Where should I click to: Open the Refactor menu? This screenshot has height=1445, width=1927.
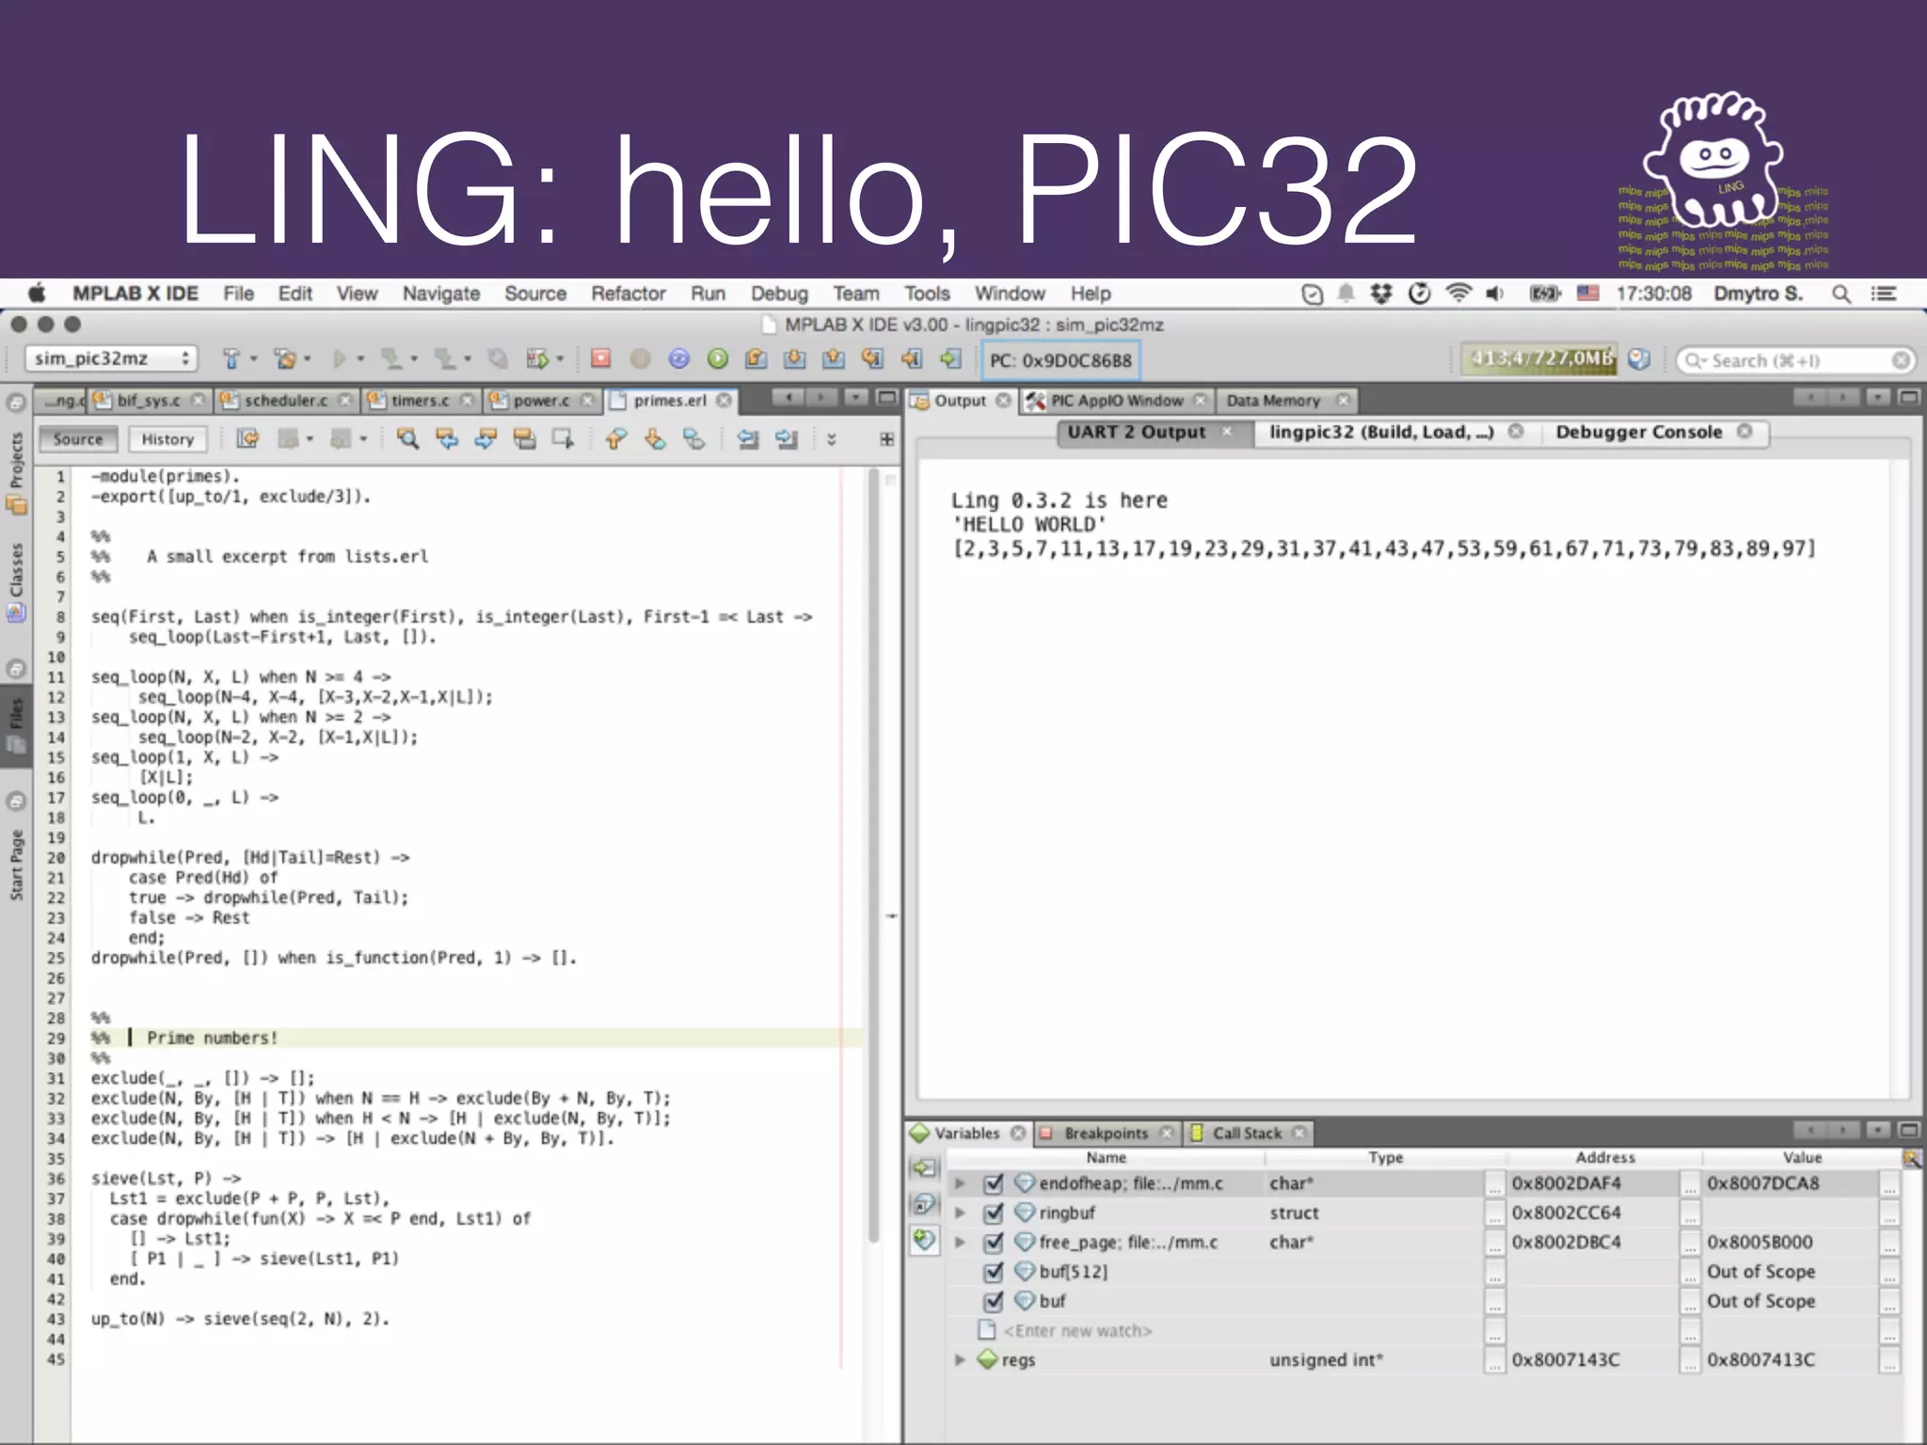coord(629,294)
